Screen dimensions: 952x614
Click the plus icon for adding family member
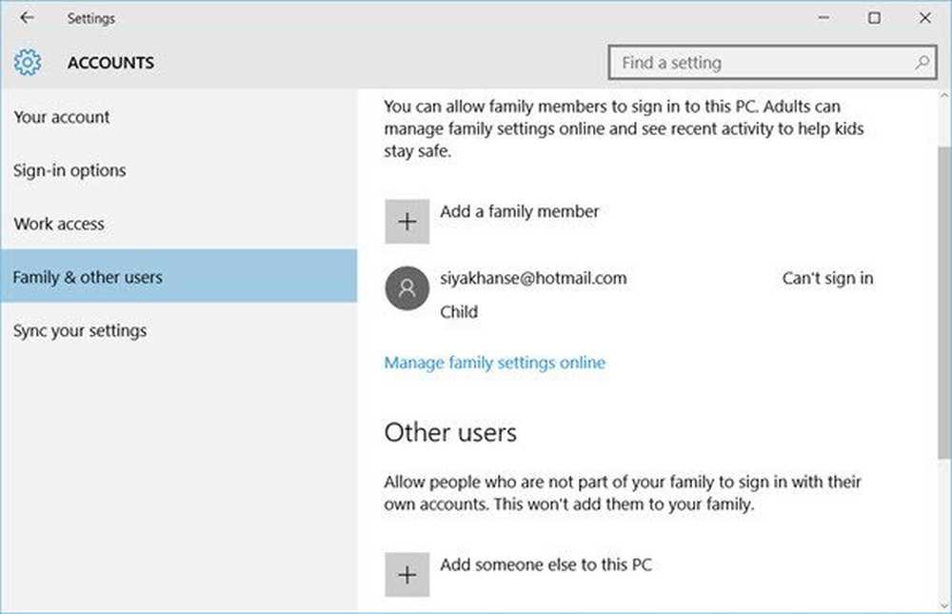[x=407, y=222]
